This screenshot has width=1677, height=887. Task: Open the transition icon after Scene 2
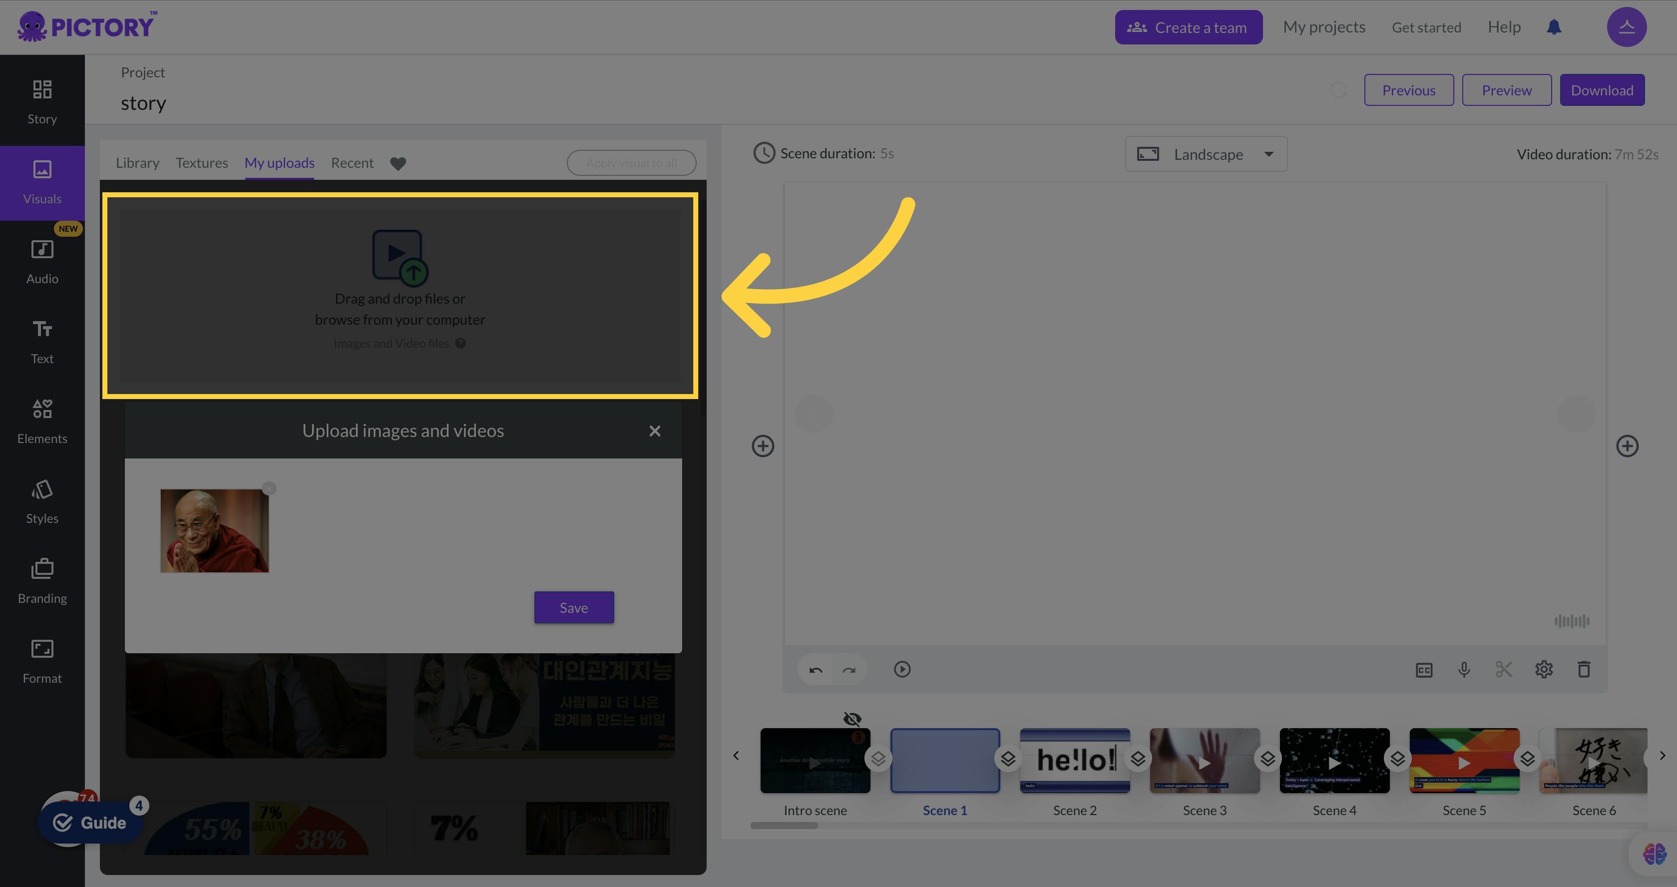pos(1138,759)
